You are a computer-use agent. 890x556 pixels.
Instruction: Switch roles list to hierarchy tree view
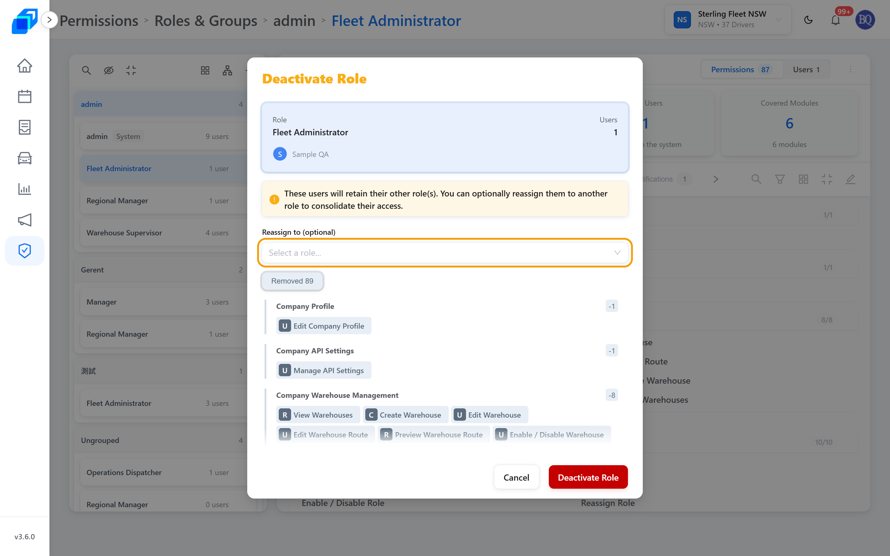tap(227, 70)
